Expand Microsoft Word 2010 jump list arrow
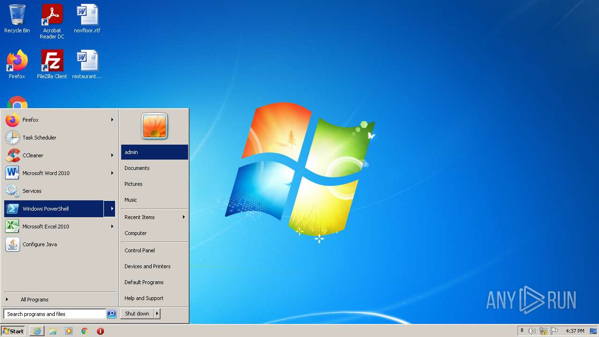 [x=112, y=173]
